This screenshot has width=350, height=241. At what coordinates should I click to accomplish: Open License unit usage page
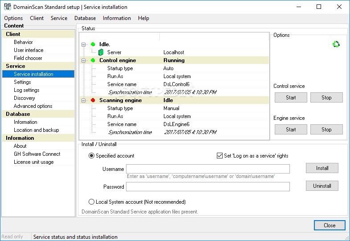pos(34,162)
